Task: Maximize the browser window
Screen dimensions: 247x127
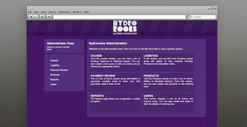Action: coord(212,8)
